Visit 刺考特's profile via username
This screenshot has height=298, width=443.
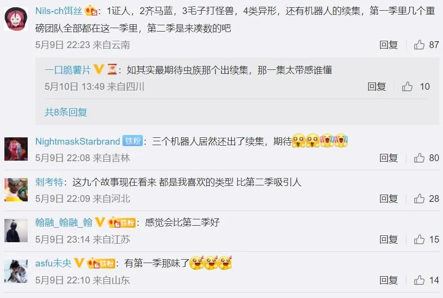(49, 182)
